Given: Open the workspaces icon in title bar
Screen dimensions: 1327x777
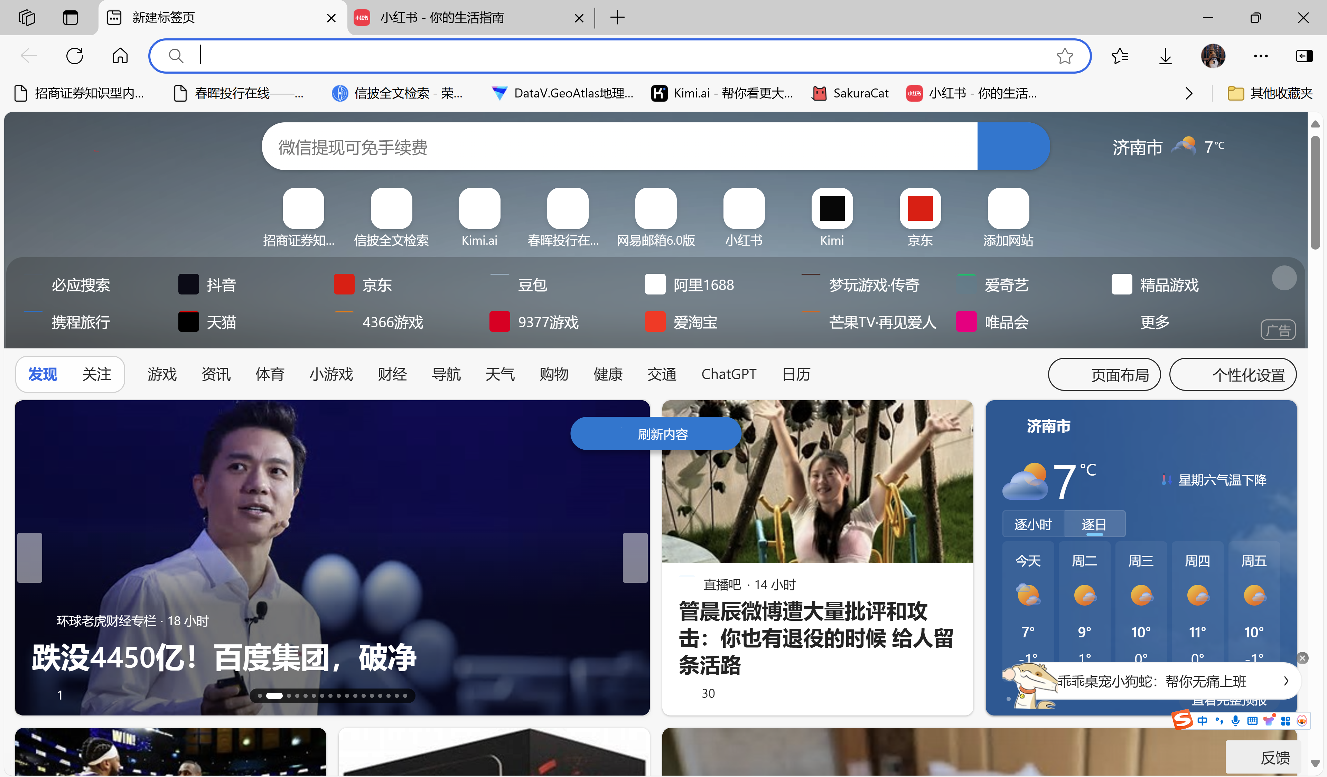Looking at the screenshot, I should click(x=27, y=17).
